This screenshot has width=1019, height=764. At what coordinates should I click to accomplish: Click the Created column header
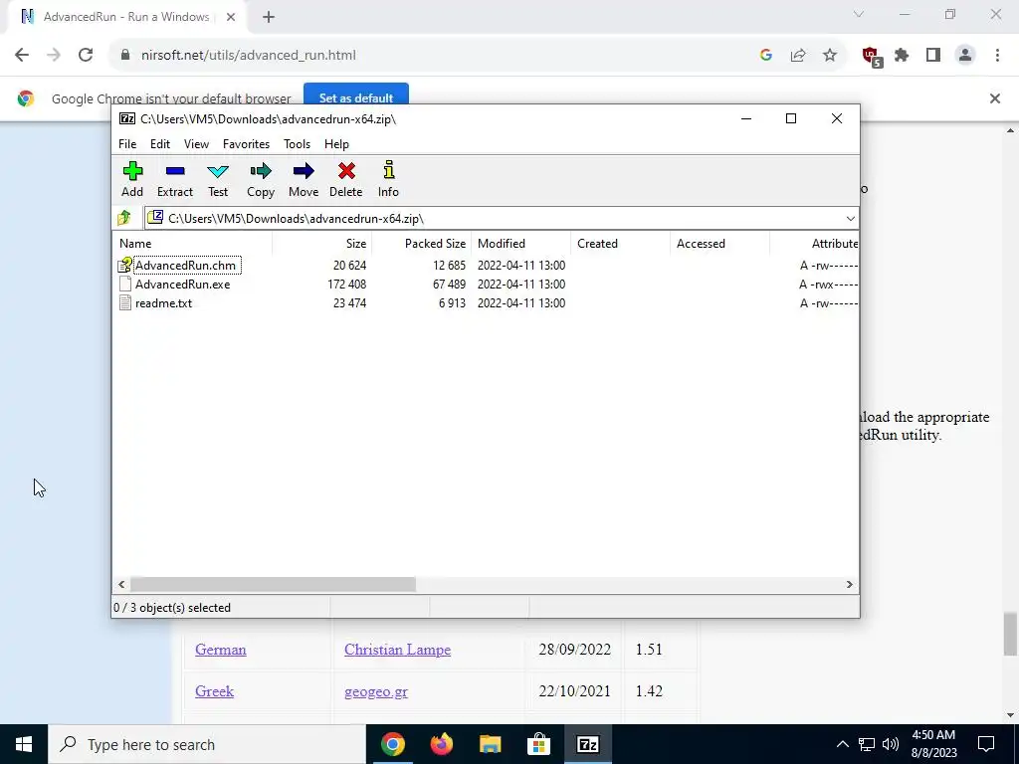coord(620,244)
